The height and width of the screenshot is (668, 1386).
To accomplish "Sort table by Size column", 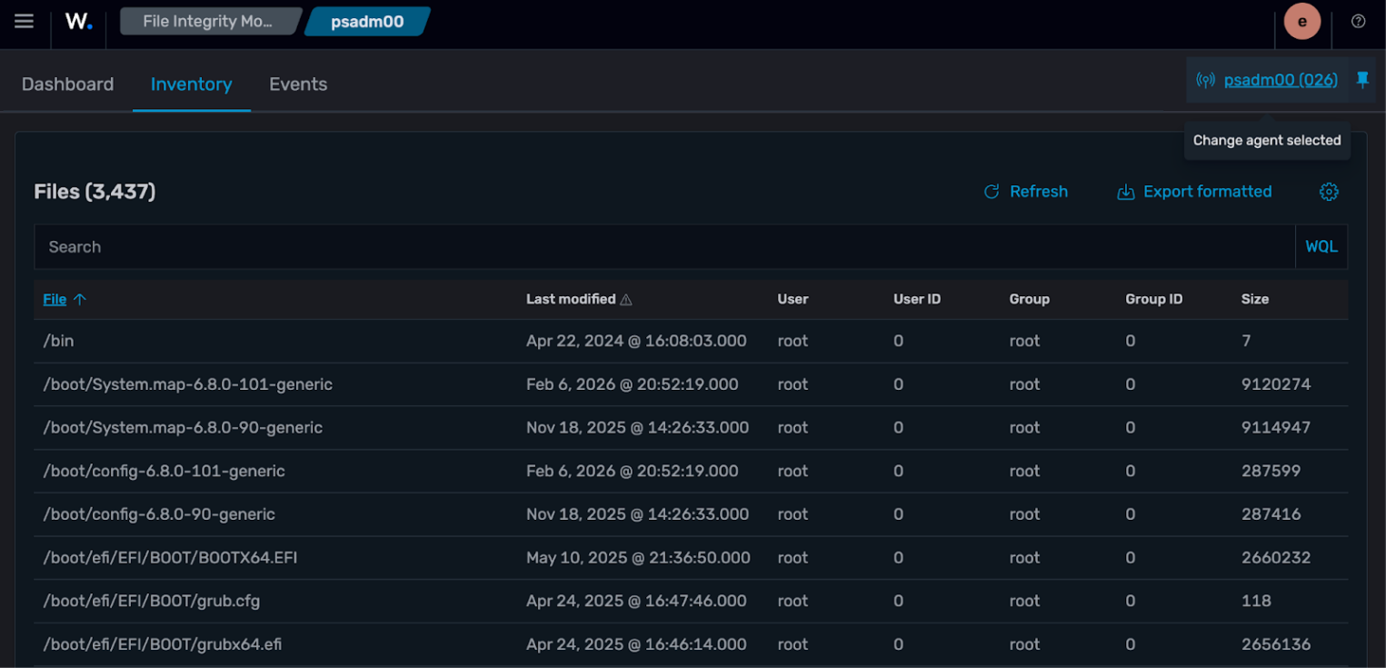I will pyautogui.click(x=1254, y=299).
